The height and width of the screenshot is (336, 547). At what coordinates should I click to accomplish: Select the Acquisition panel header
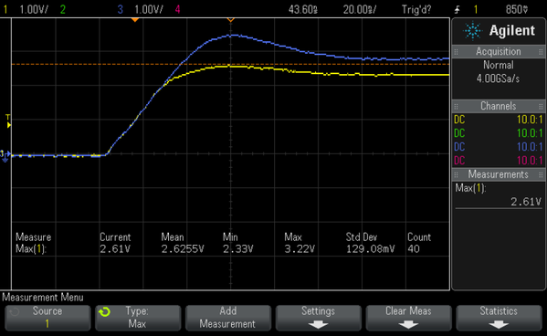[499, 52]
